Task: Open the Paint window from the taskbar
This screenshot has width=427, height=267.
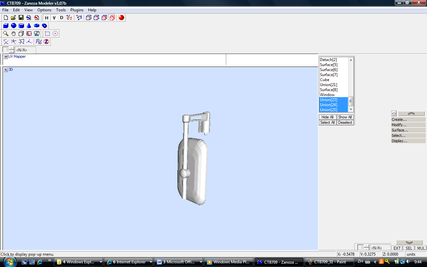Action: click(330, 262)
